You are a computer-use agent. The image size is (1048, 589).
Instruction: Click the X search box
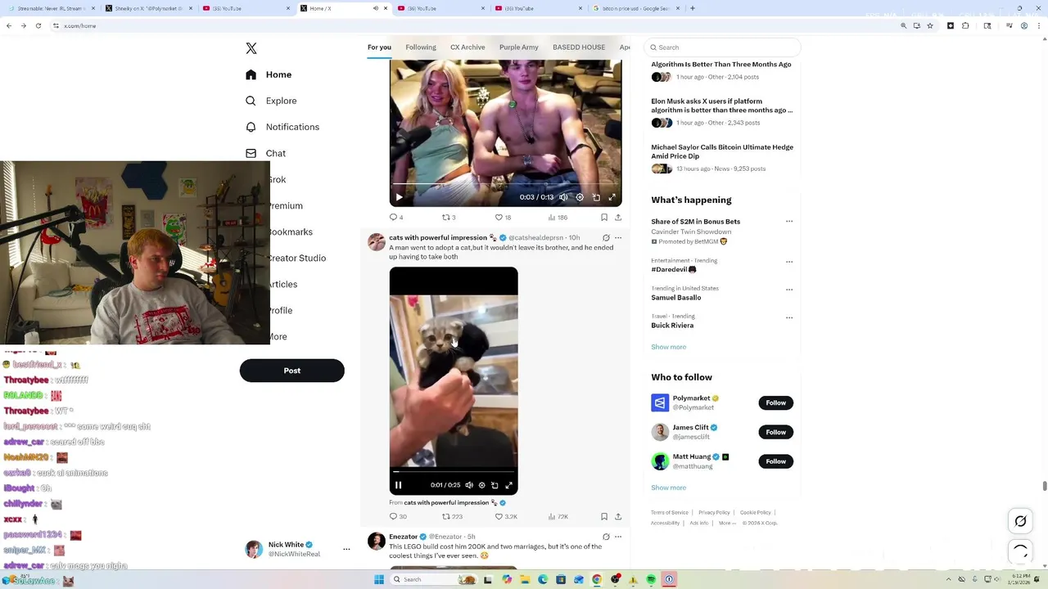point(723,47)
